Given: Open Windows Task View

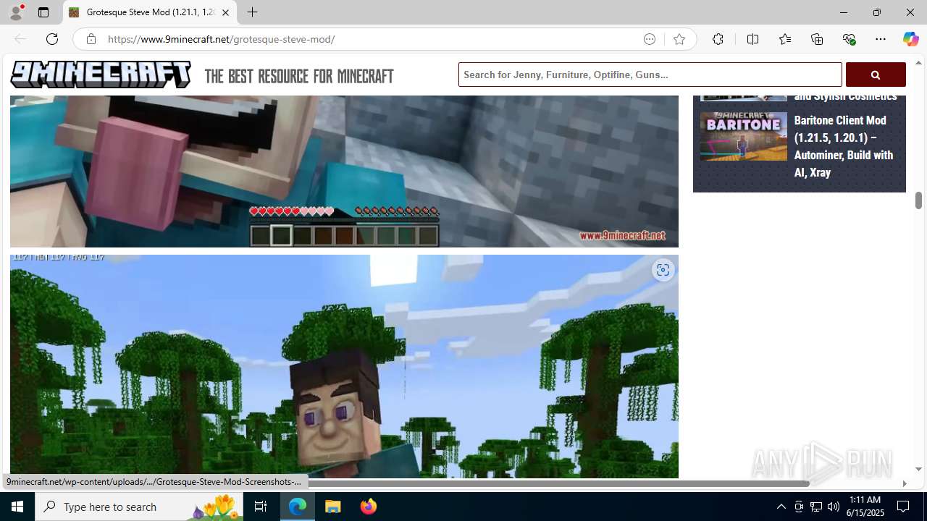Looking at the screenshot, I should [261, 507].
